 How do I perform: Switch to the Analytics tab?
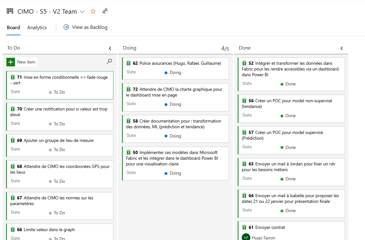point(37,28)
